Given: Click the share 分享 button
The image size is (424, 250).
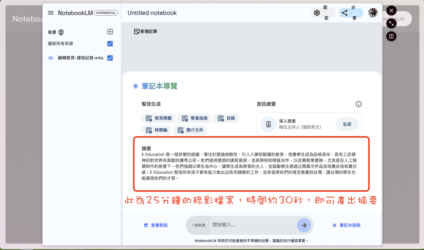Looking at the screenshot, I should (351, 13).
